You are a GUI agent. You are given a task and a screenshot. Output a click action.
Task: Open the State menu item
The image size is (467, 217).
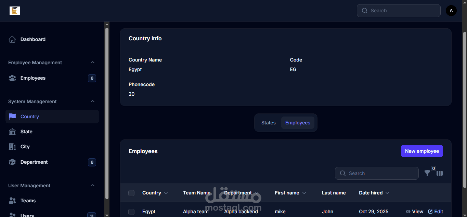click(x=52, y=132)
